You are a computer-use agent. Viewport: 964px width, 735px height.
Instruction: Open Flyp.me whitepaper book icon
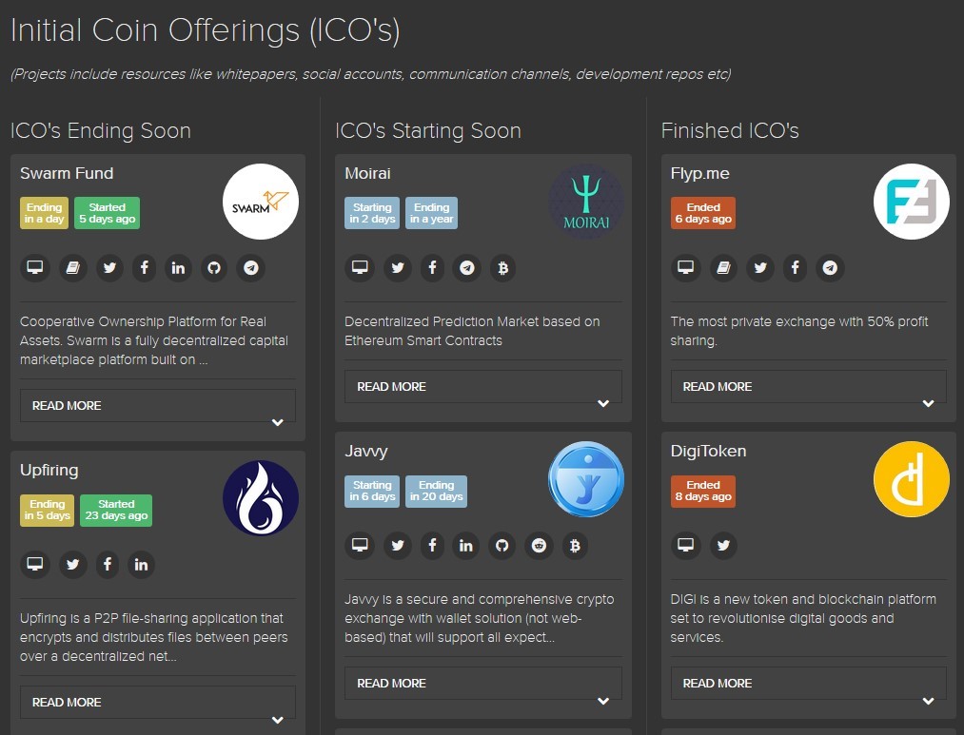(723, 268)
